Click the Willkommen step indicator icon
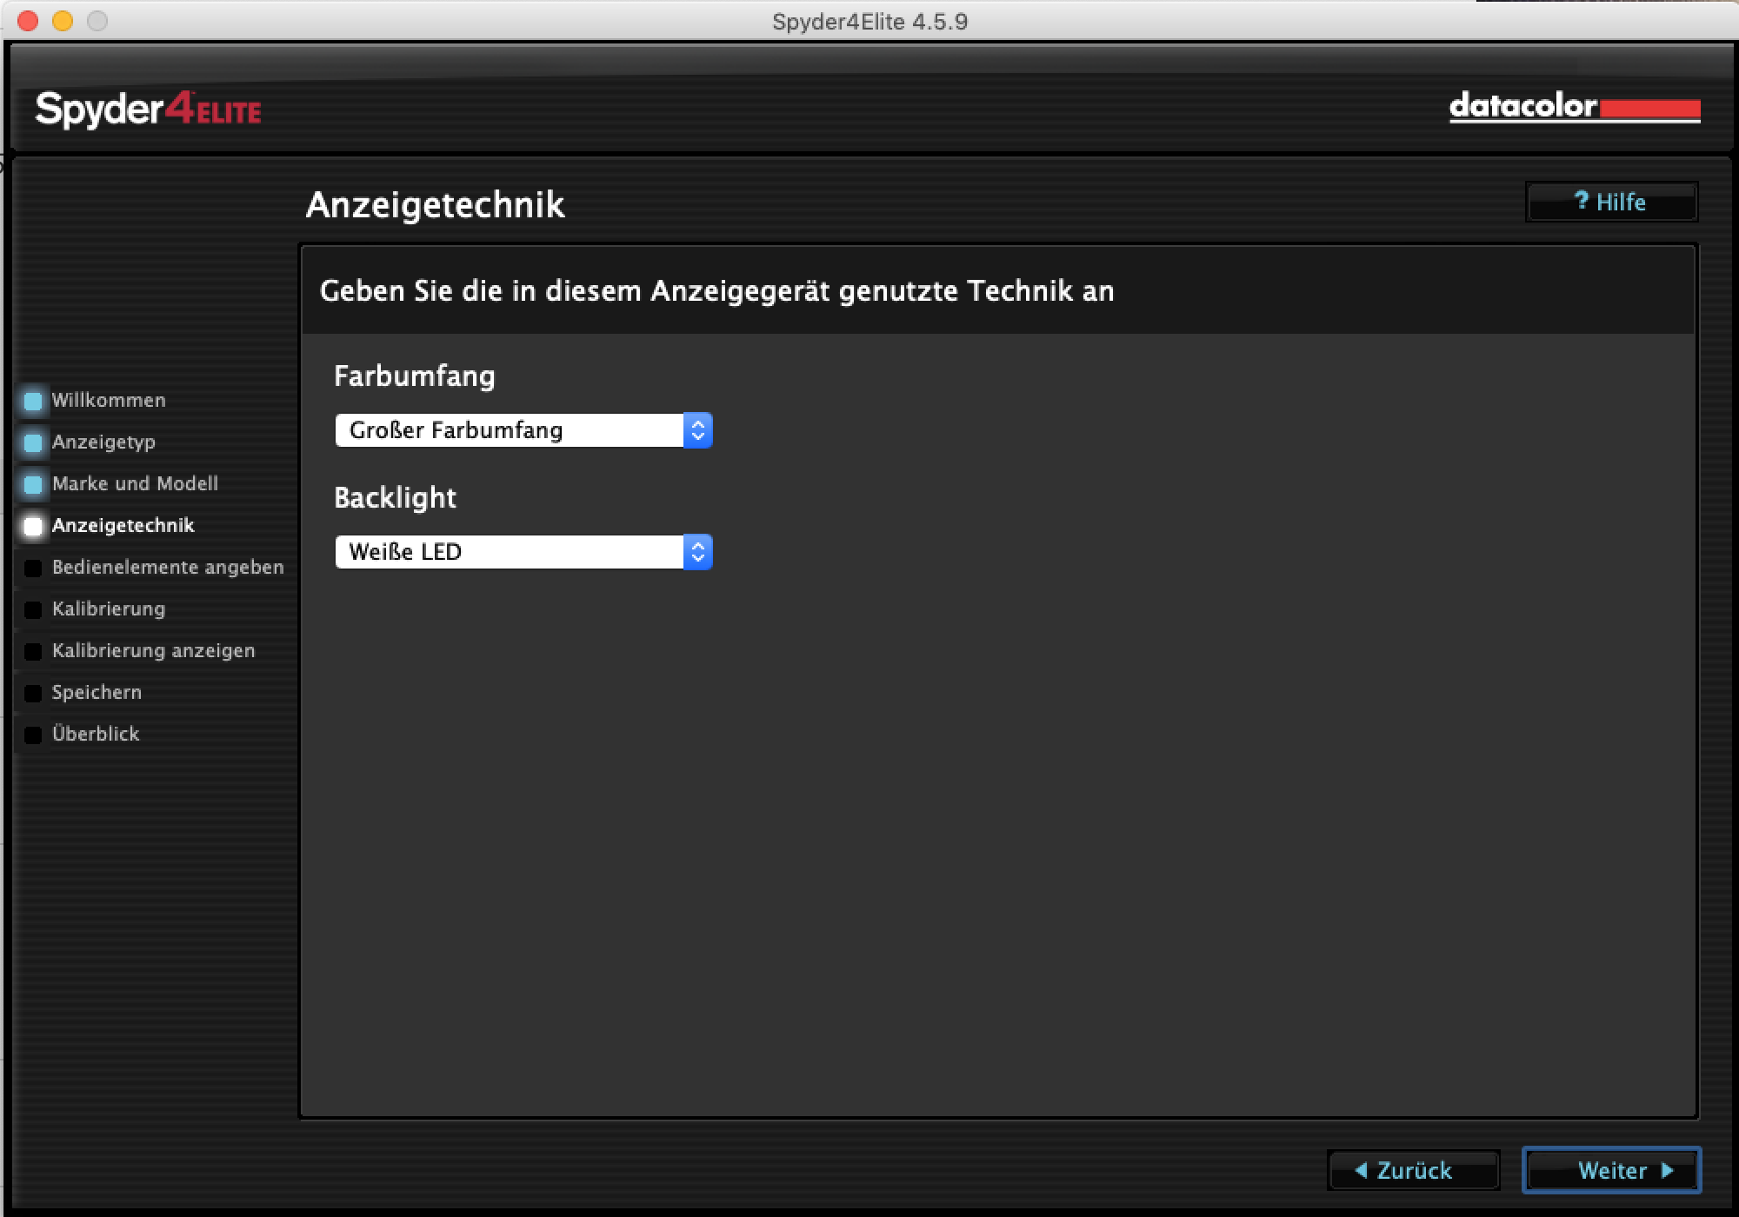Screen dimensions: 1739x1217 (x=33, y=401)
